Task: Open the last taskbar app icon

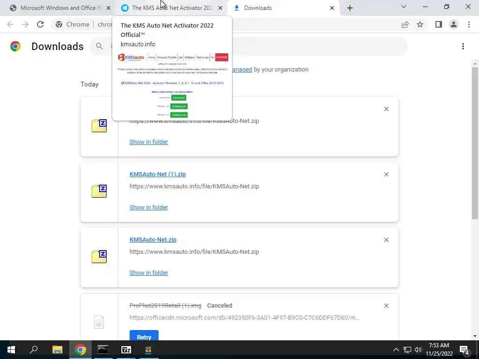Action: coord(148,350)
